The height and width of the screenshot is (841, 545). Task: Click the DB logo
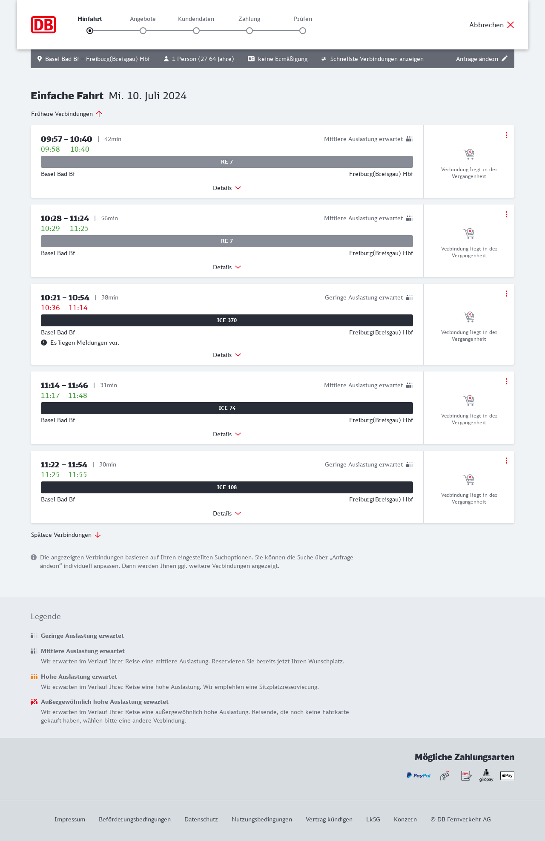(43, 25)
